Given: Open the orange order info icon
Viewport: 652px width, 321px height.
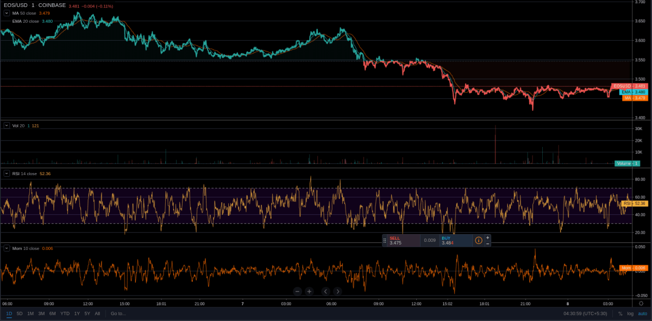Looking at the screenshot, I should (479, 240).
